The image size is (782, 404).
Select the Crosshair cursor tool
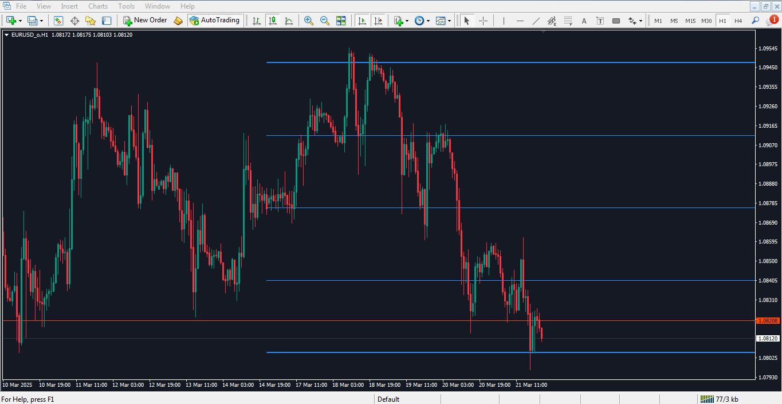483,21
